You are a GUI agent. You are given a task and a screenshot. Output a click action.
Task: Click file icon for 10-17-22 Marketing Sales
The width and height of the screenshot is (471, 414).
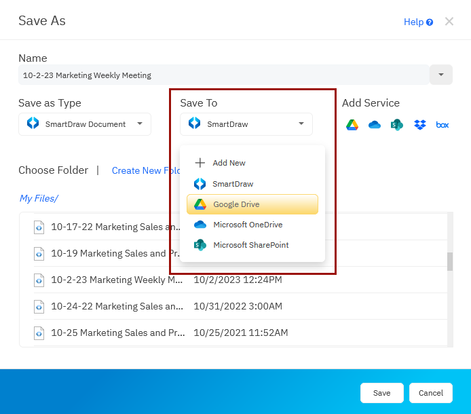tap(39, 227)
